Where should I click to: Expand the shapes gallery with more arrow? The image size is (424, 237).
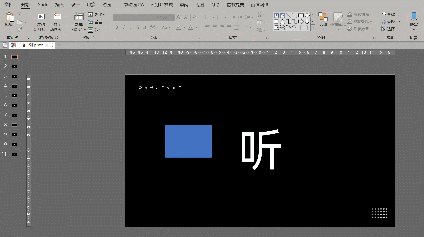click(x=313, y=28)
